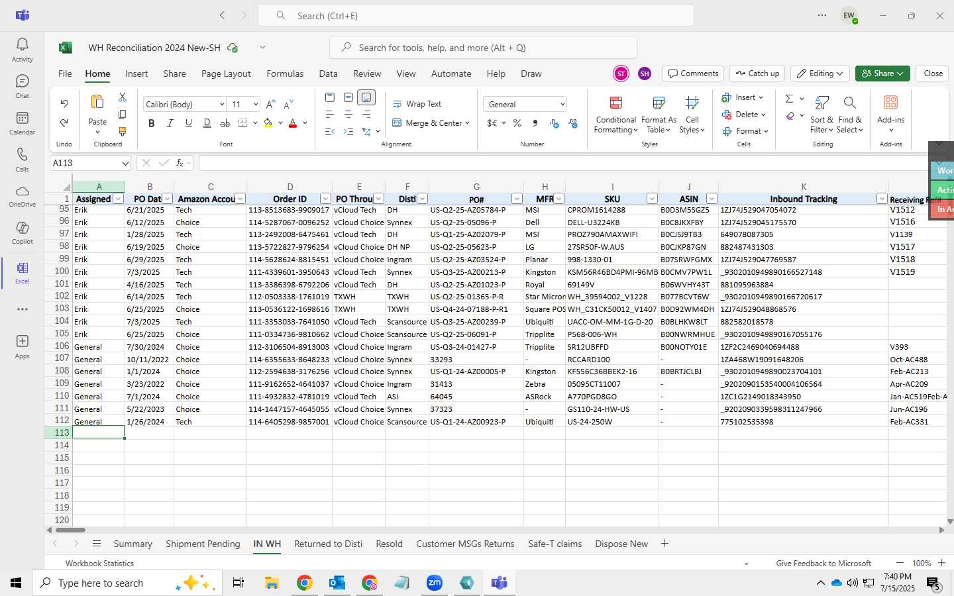Click Comma Style icon
The height and width of the screenshot is (596, 954).
coord(535,123)
